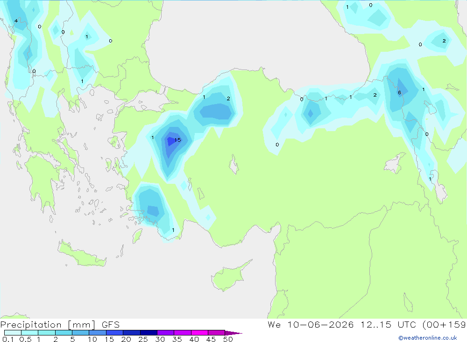Screen dimensions: 467x342
Task: Click the "0.5" legend scale label
Action: click(25, 339)
